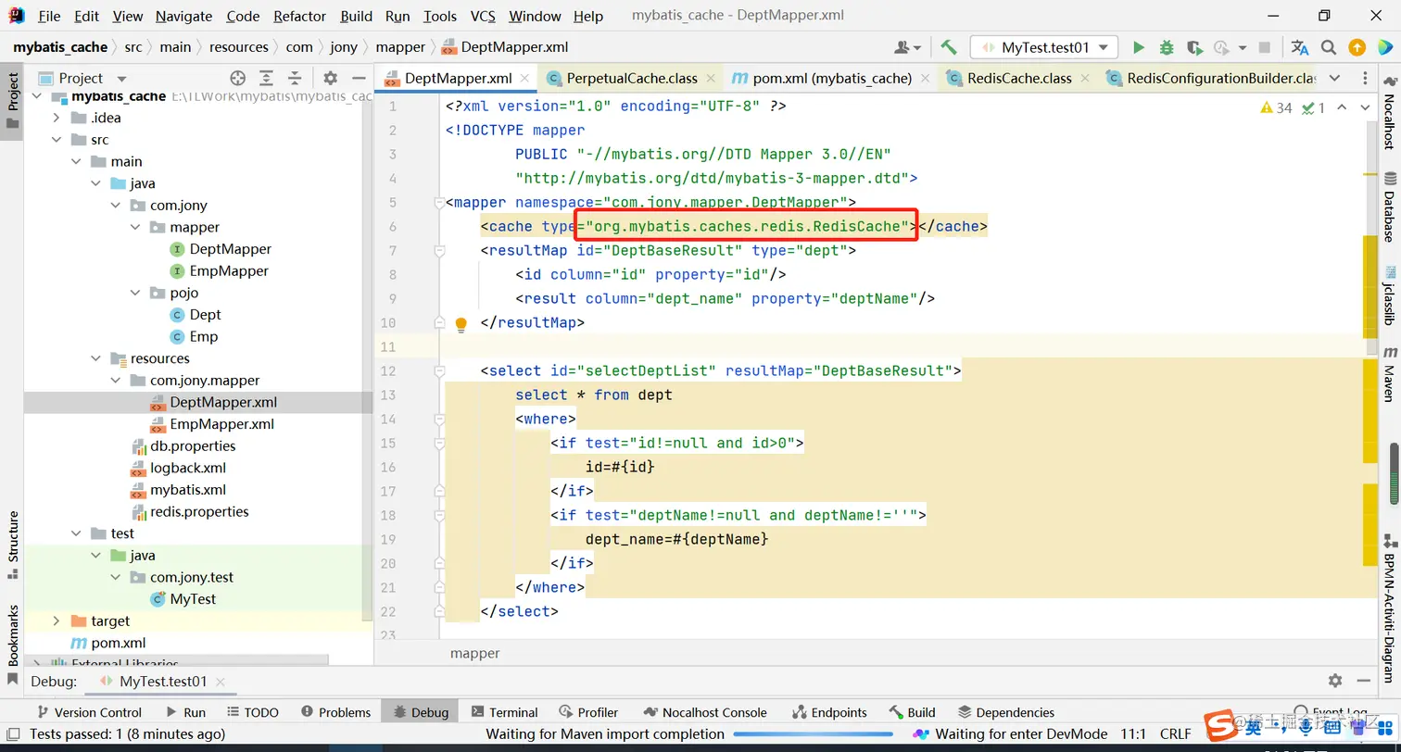Run with coverage from the top toolbar
1401x752 pixels.
tap(1194, 47)
